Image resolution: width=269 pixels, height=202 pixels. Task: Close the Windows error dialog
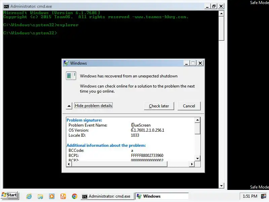[200, 63]
